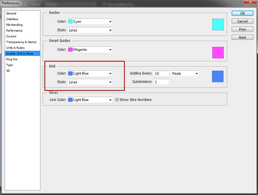Screen dimensions: 258x195
Task: Open the Slices Line Color dropdown
Action: [90, 100]
